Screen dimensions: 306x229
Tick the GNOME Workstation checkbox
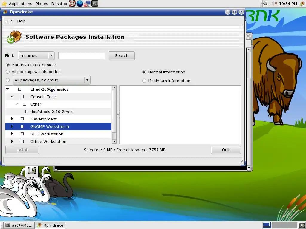[22, 126]
